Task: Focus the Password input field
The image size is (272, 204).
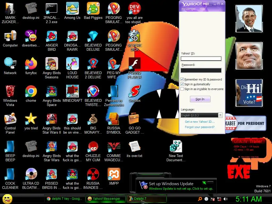Action: 201,70
